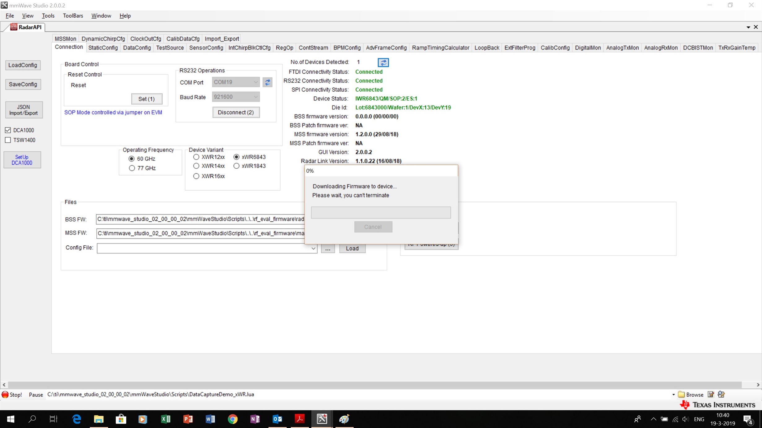The width and height of the screenshot is (762, 428).
Task: Select 60 GHz operating frequency
Action: pos(132,159)
